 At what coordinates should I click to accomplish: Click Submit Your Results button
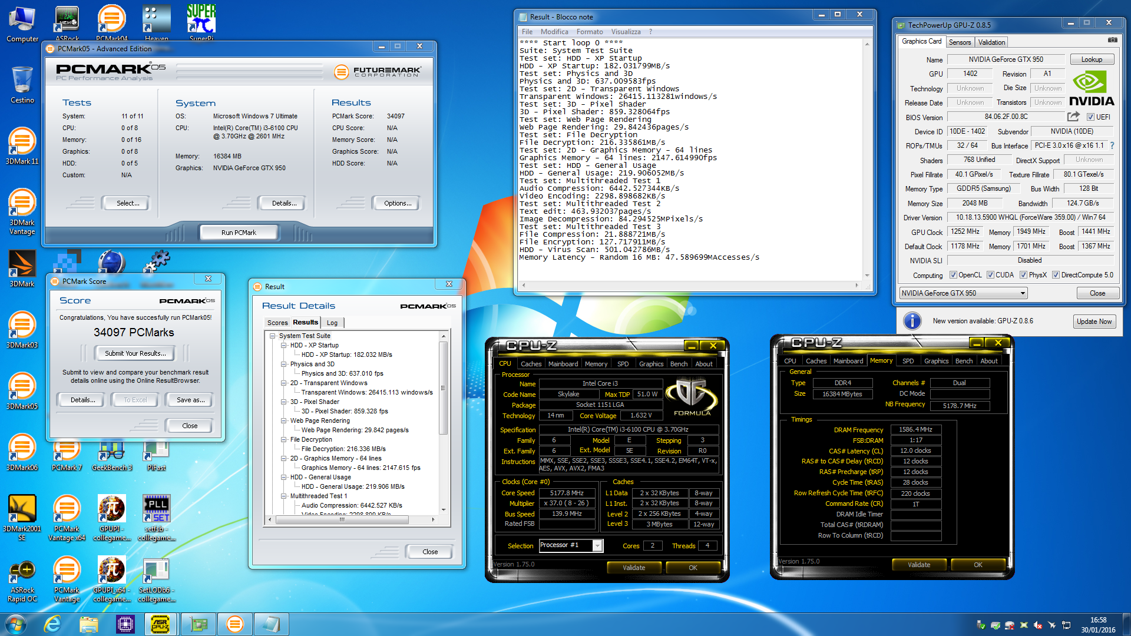(x=135, y=353)
